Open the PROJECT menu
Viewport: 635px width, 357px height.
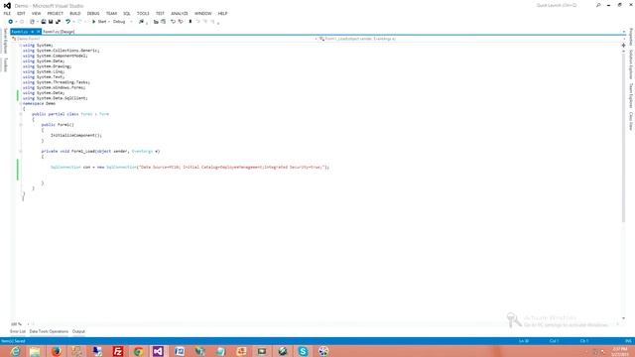[x=56, y=13]
